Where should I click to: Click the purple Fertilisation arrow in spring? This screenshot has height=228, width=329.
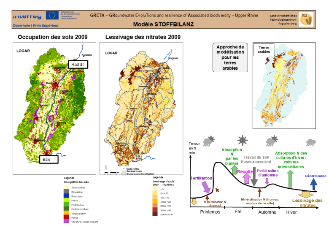point(206,187)
